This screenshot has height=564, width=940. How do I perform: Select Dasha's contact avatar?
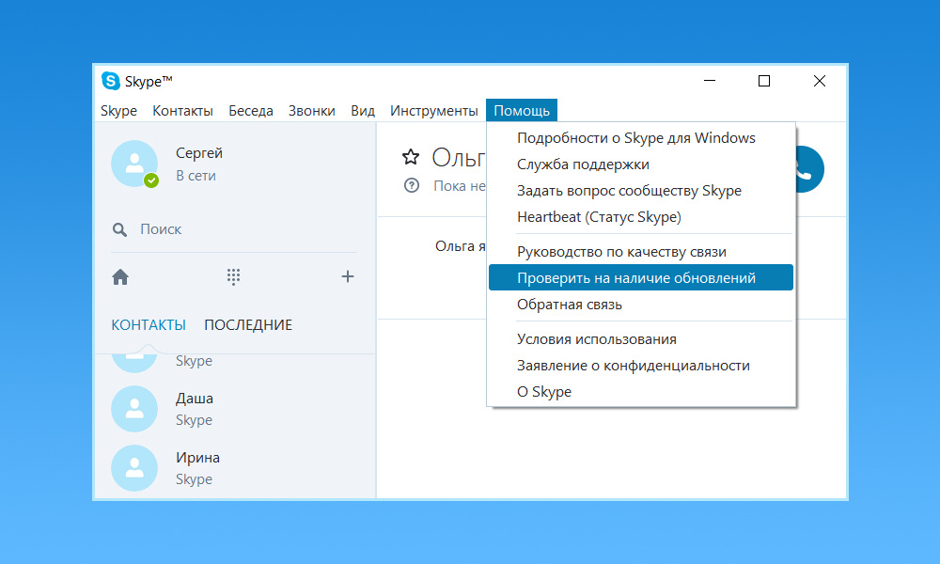pyautogui.click(x=134, y=409)
